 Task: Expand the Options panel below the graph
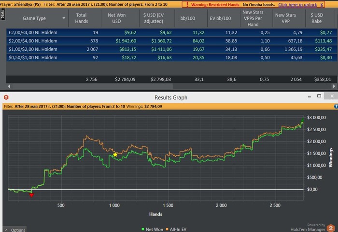point(15,230)
